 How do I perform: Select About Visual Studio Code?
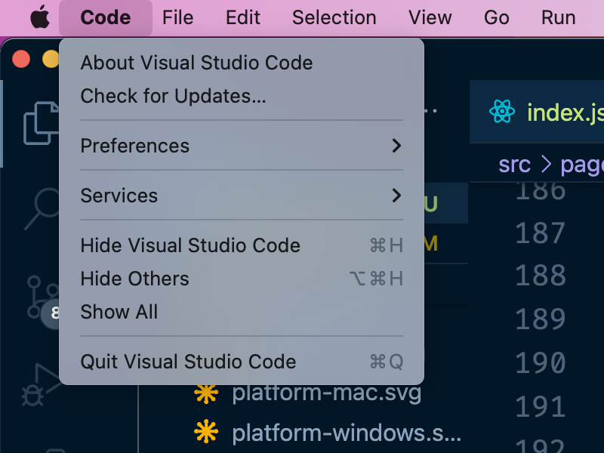[x=196, y=63]
